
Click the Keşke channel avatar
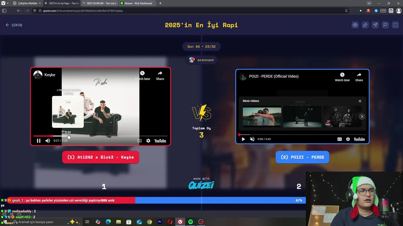(38, 75)
